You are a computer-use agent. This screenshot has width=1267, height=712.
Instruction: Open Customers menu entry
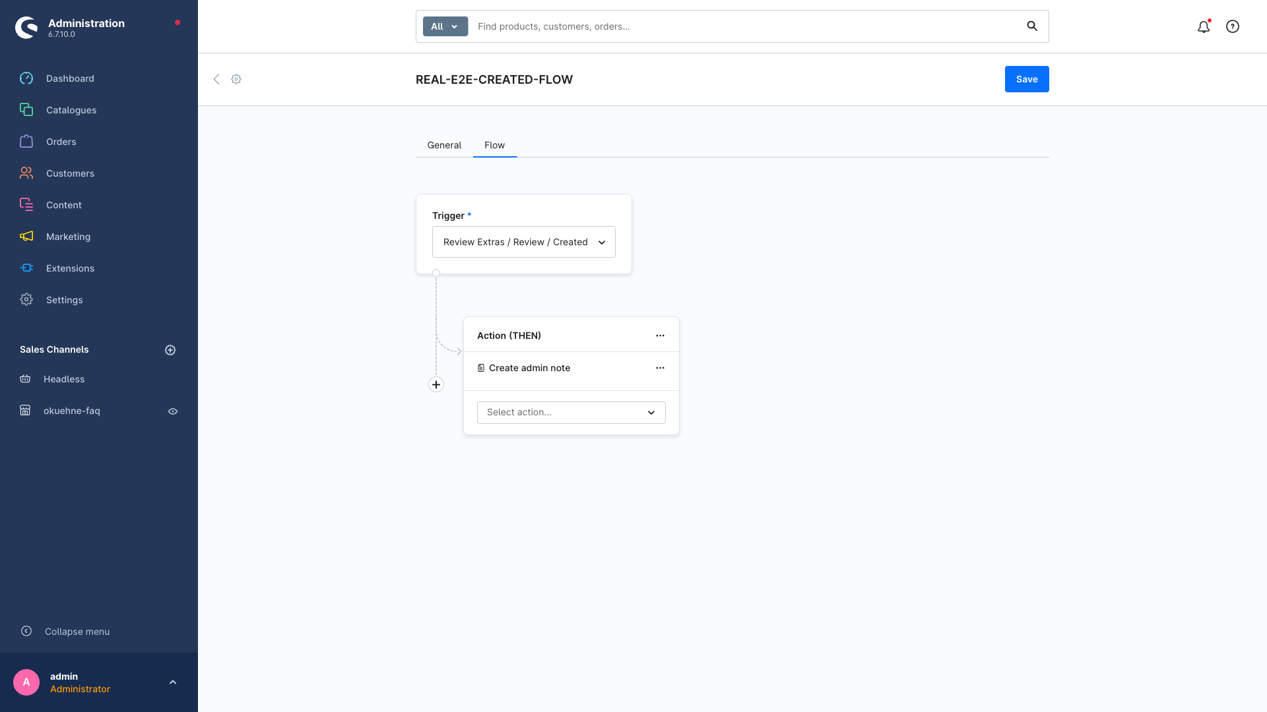pyautogui.click(x=70, y=173)
